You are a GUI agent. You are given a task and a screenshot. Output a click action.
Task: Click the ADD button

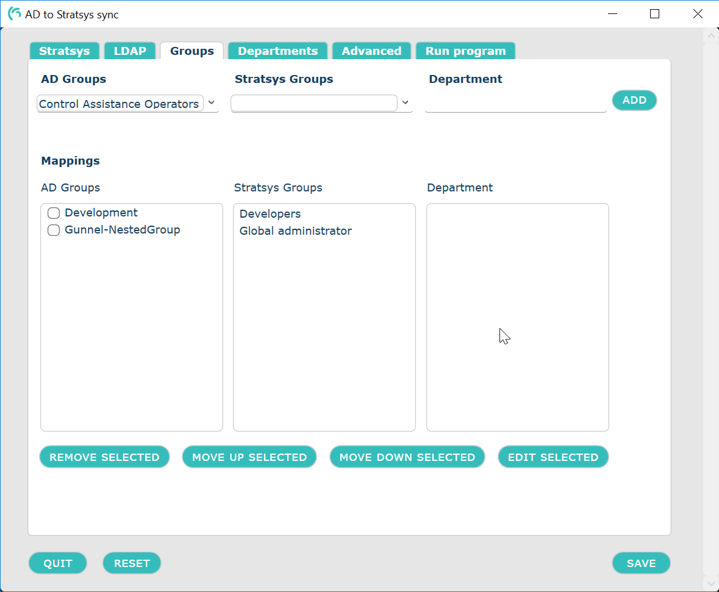click(634, 100)
